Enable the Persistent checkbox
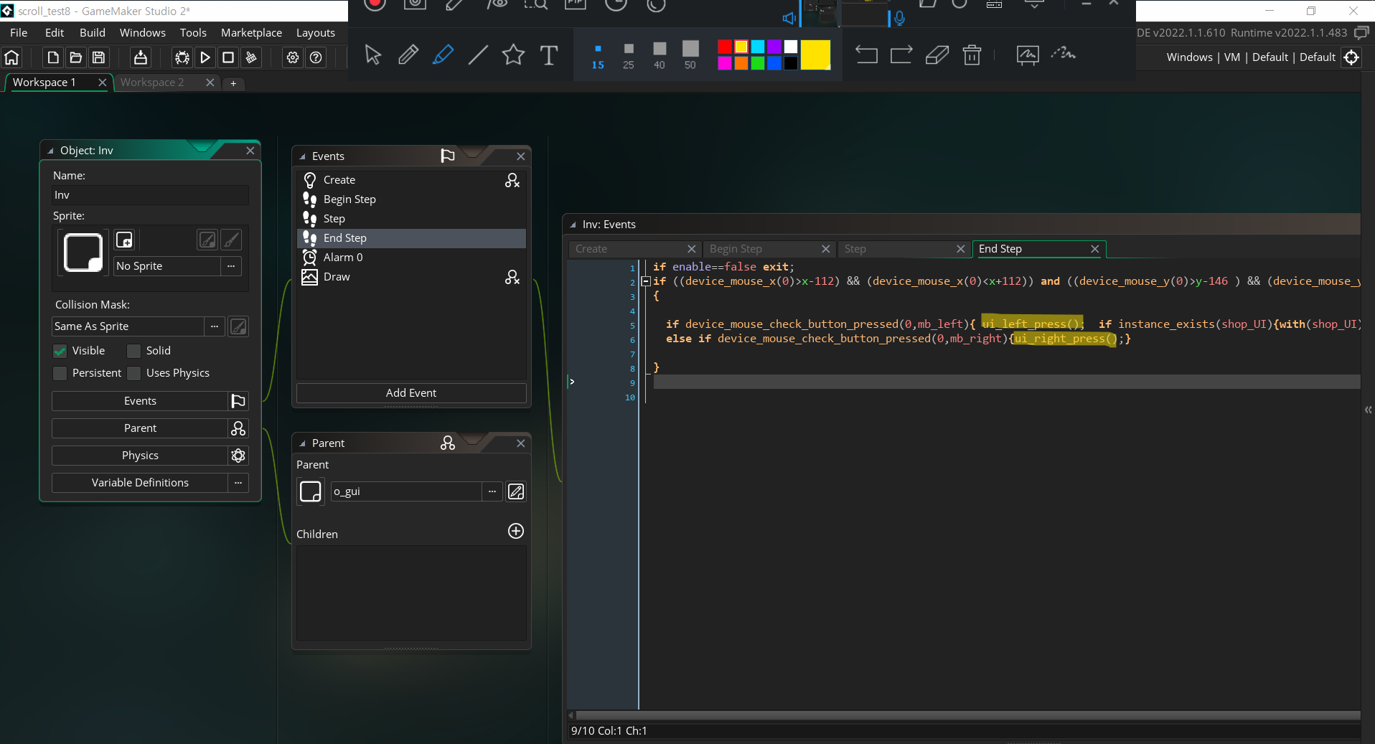This screenshot has width=1375, height=744. click(60, 373)
